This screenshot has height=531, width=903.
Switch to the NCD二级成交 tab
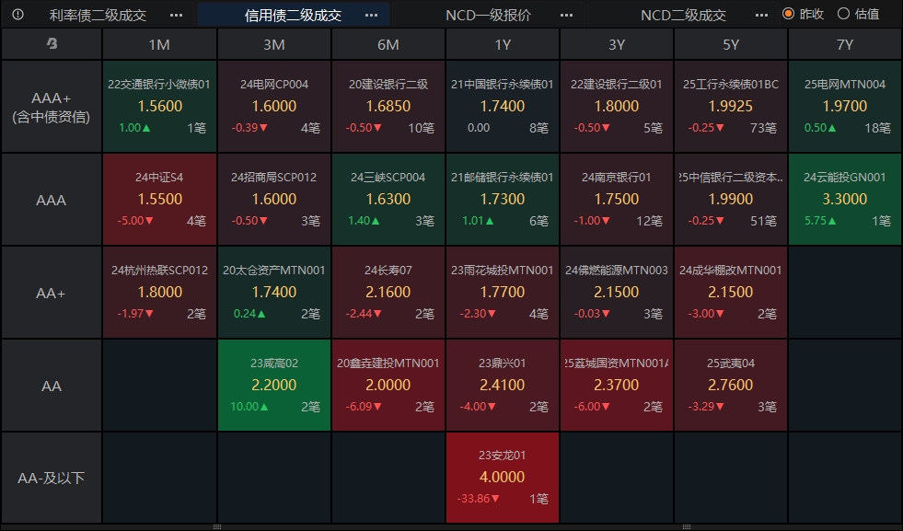tap(684, 15)
